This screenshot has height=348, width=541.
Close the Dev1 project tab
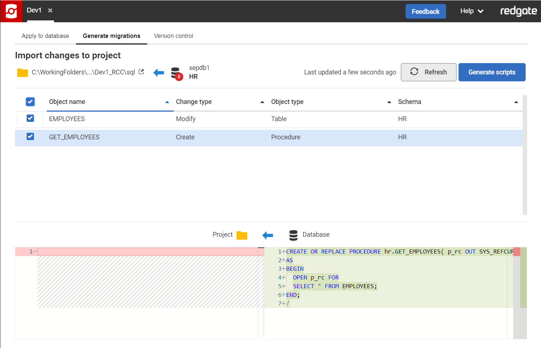click(50, 11)
